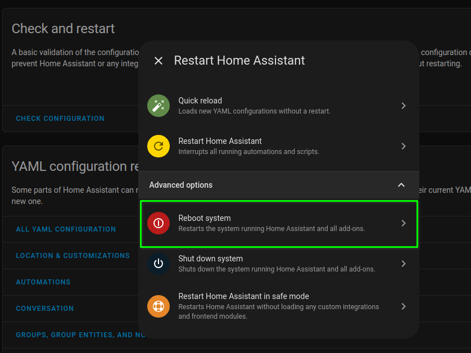Open the CONVERSATION reload link
The height and width of the screenshot is (353, 471).
45,309
